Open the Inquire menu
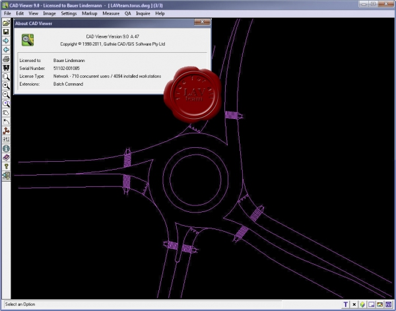Screen dimensions: 396x311 (143, 13)
